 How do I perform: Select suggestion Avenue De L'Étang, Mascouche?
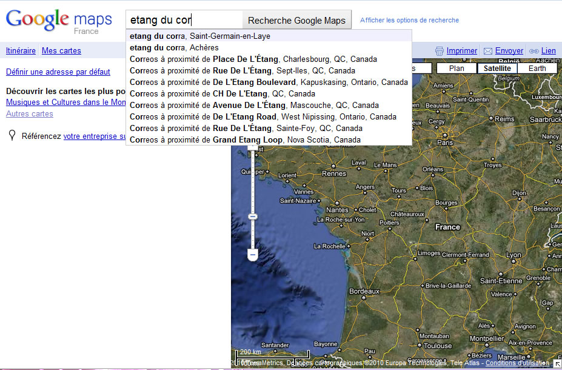coord(269,105)
